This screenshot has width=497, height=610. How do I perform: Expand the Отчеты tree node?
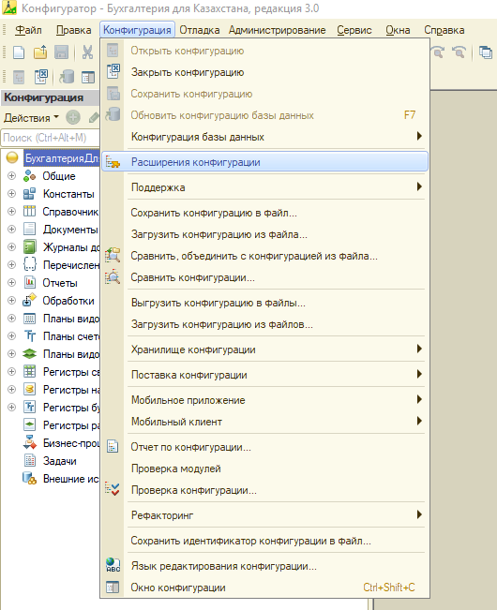point(11,282)
